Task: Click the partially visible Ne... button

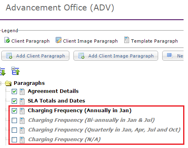Action: click(173, 56)
